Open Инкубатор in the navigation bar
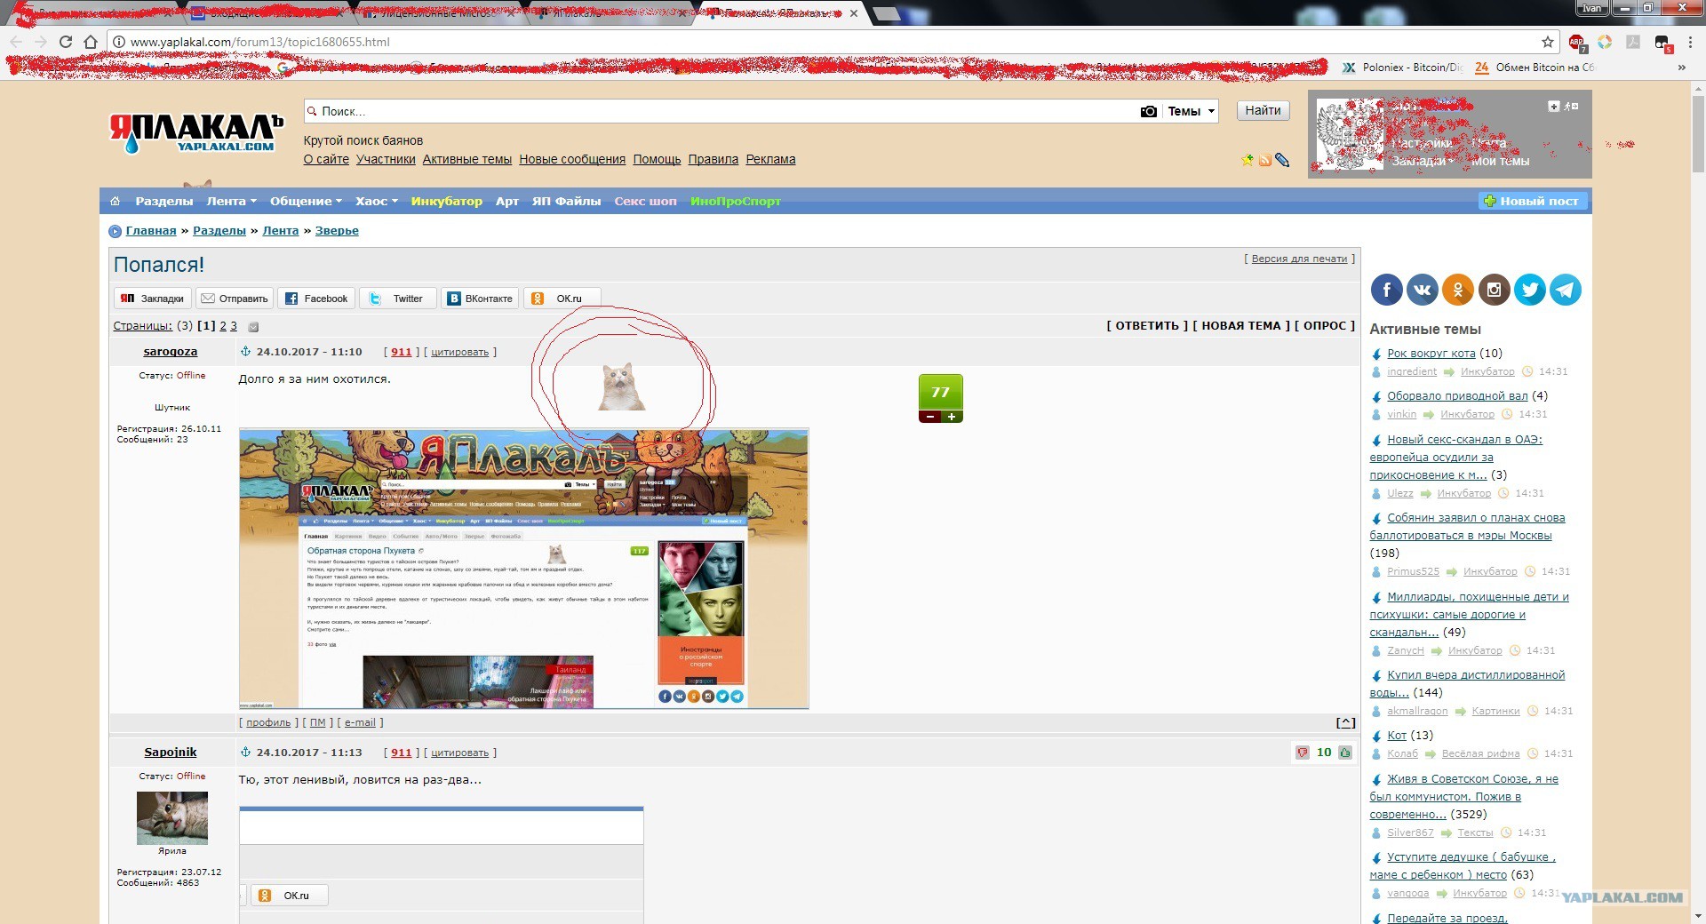1706x924 pixels. coord(447,202)
